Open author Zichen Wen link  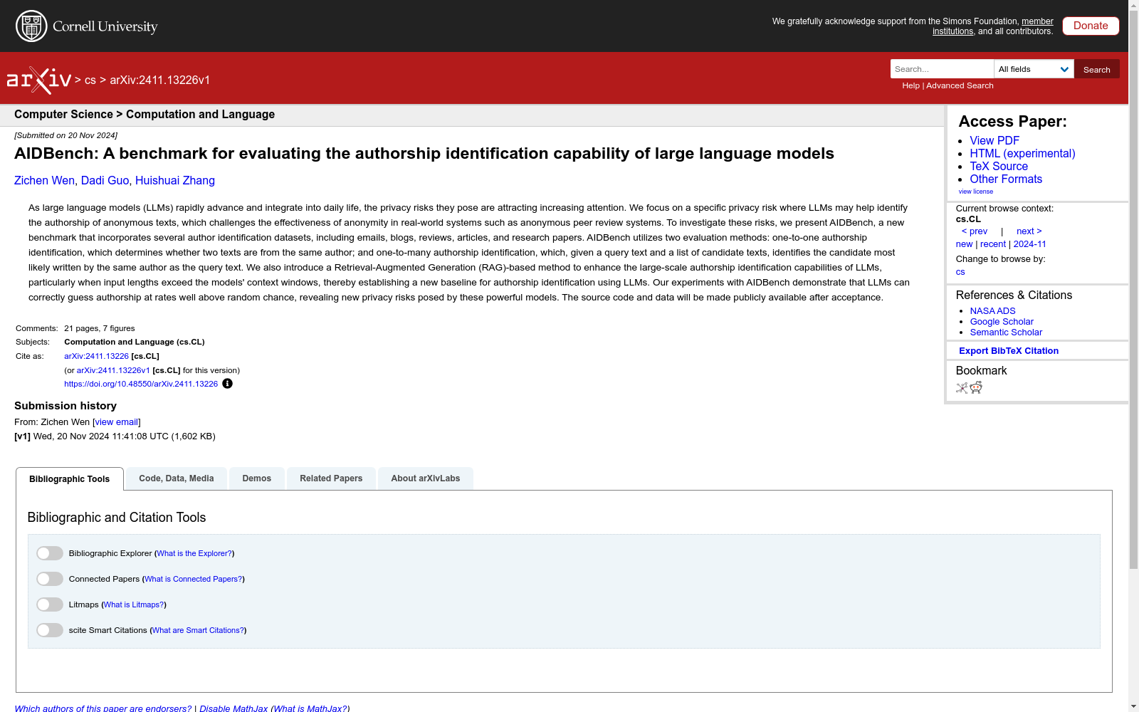44,181
